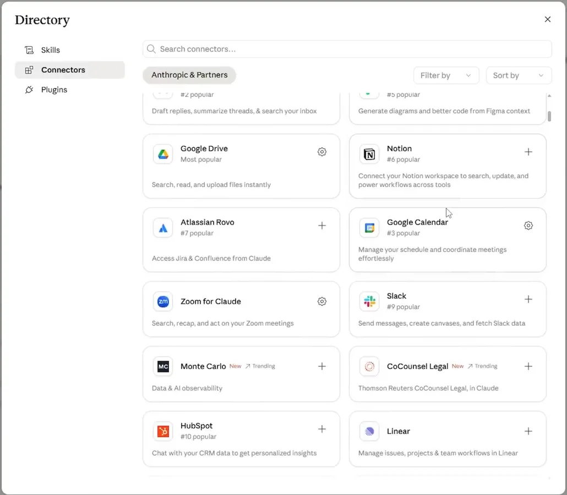Open the Notion card title
567x495 pixels.
[399, 148]
